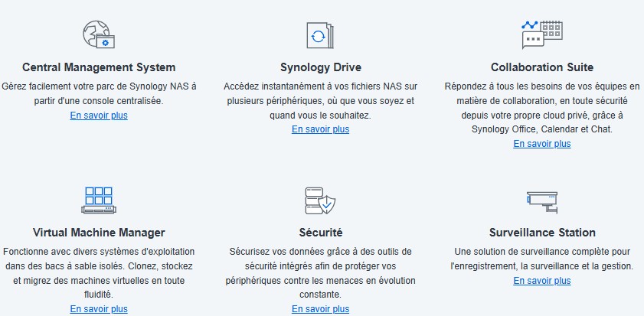Open En savoir plus under Sécurité

[320, 309]
